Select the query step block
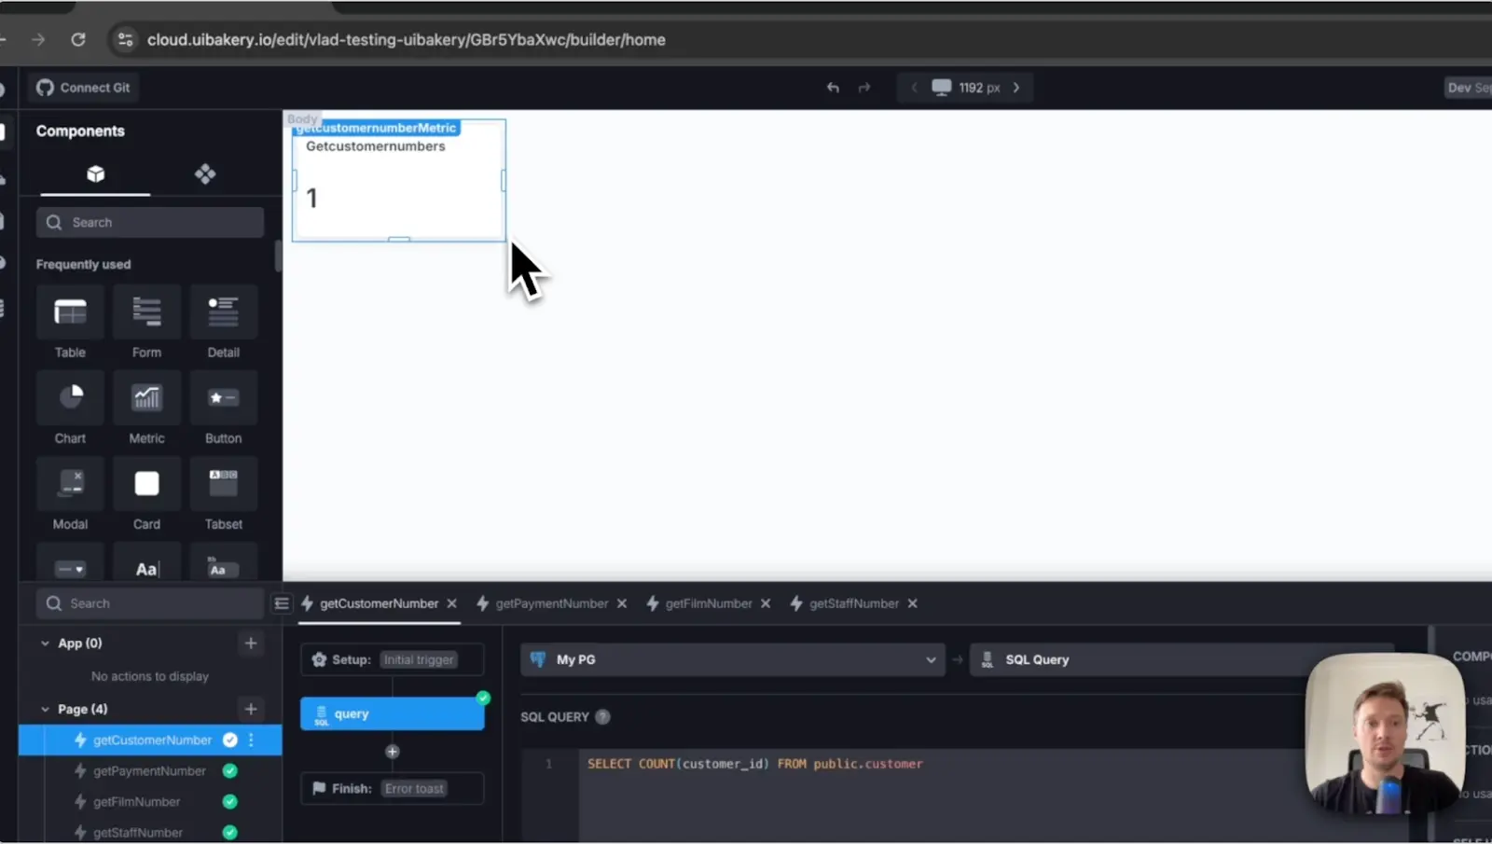1492x844 pixels. point(393,714)
